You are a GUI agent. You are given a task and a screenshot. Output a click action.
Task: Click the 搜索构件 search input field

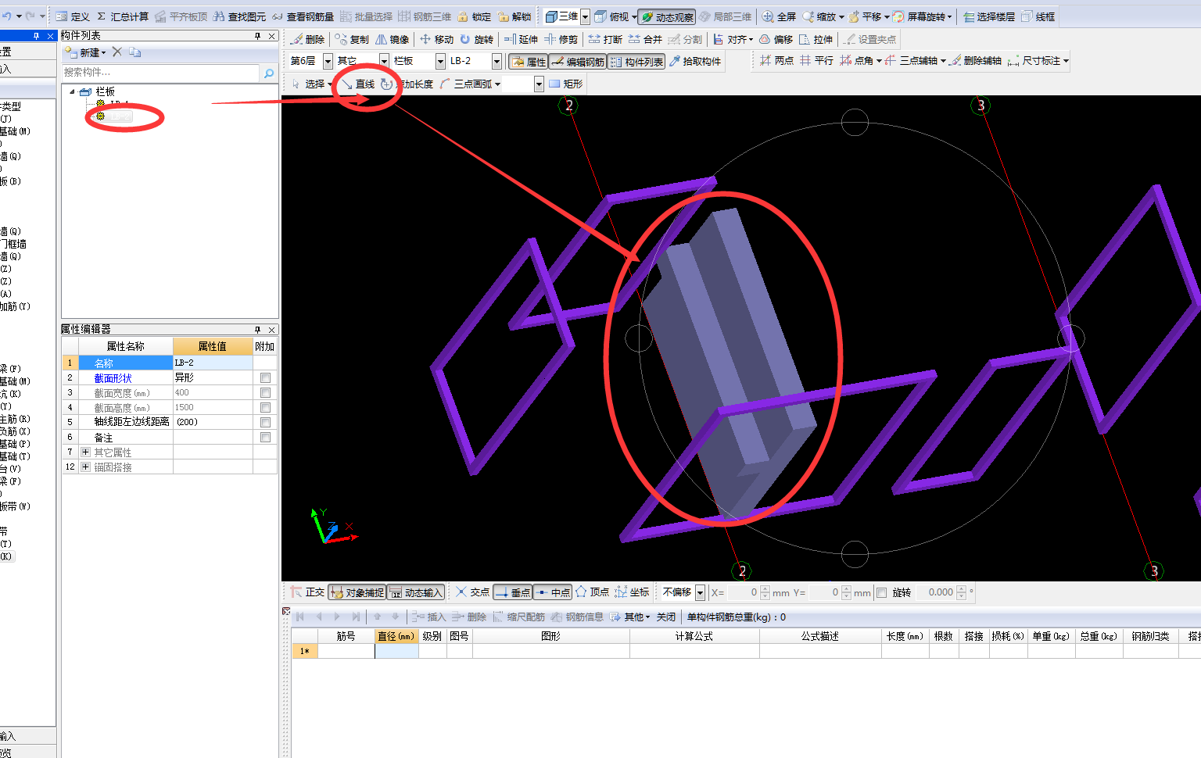tap(162, 73)
